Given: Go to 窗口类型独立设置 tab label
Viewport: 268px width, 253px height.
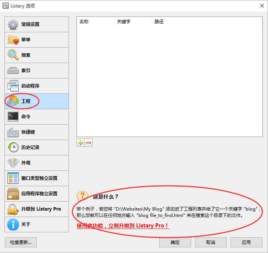Looking at the screenshot, I should click(39, 178).
